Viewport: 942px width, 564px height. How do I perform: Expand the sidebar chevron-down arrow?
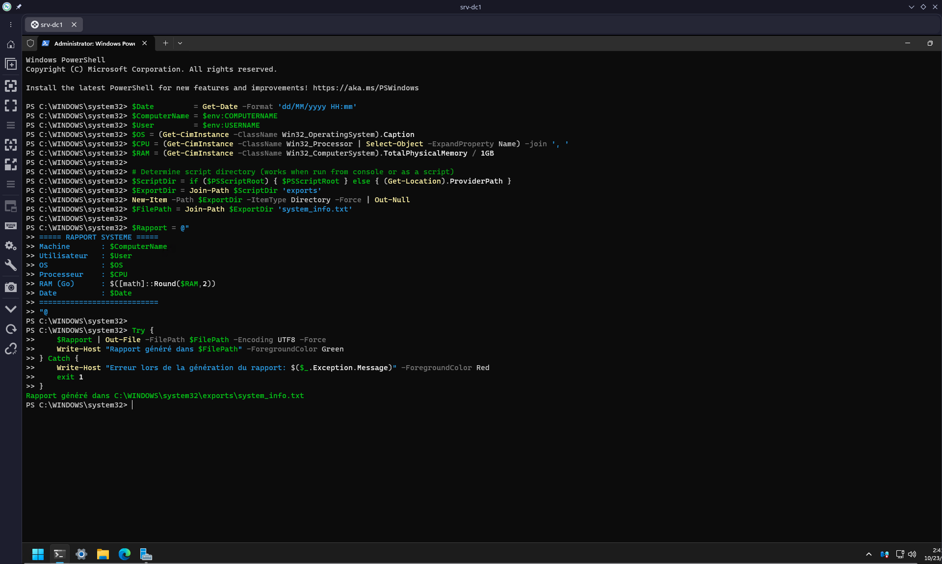[x=11, y=309]
